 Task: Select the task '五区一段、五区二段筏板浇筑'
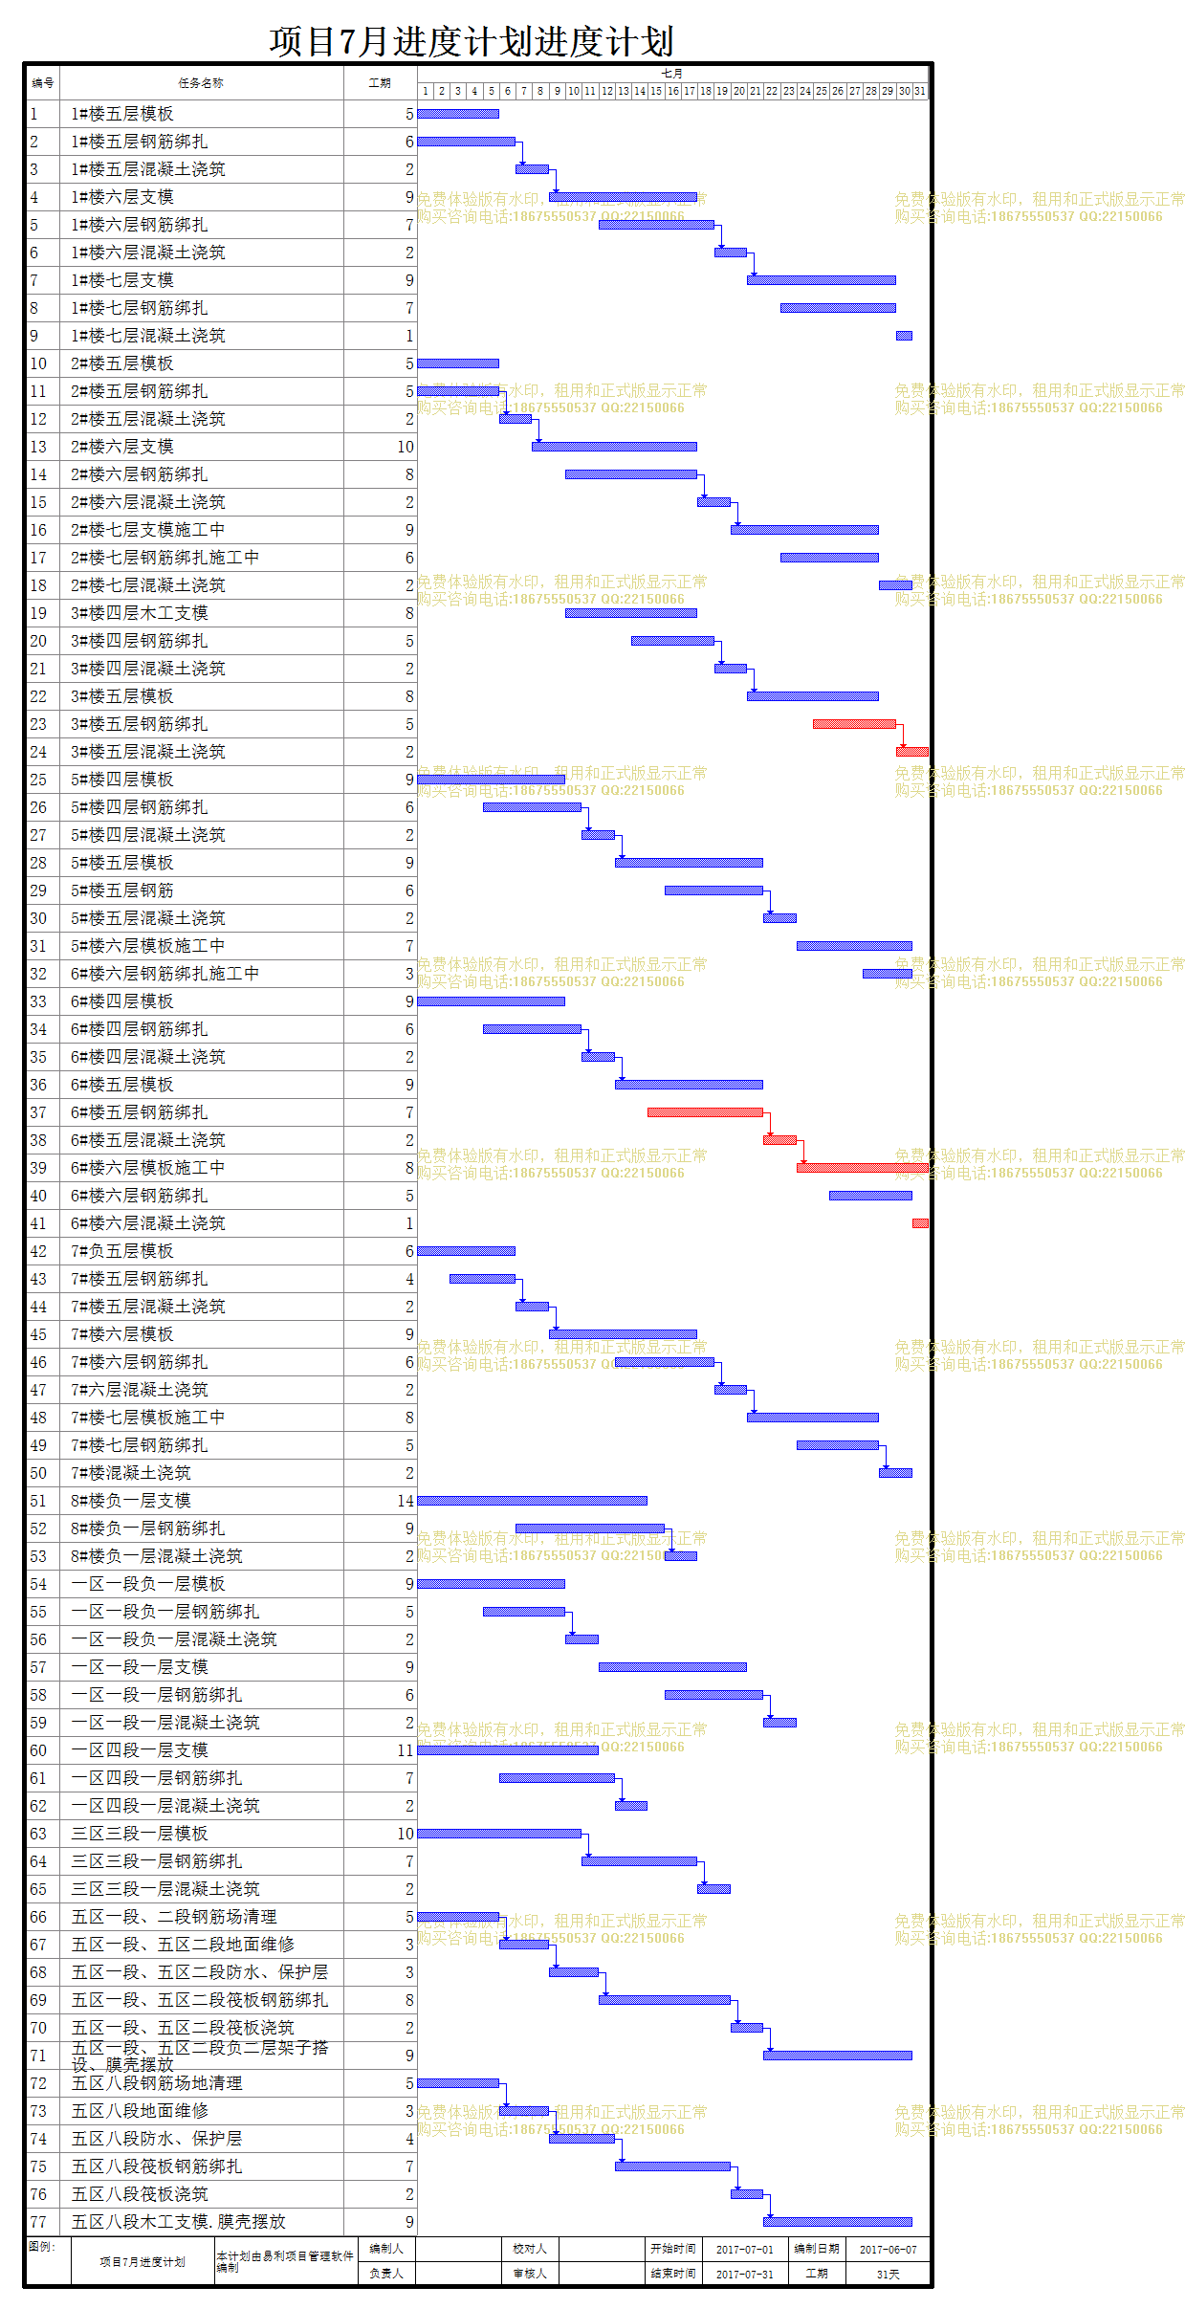pos(183,2028)
